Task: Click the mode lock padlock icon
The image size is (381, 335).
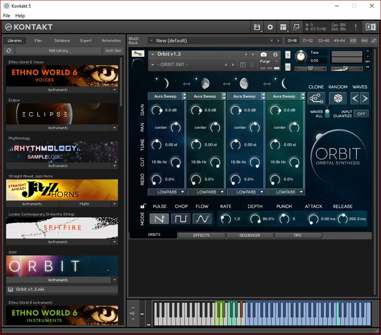Action: 143,206
